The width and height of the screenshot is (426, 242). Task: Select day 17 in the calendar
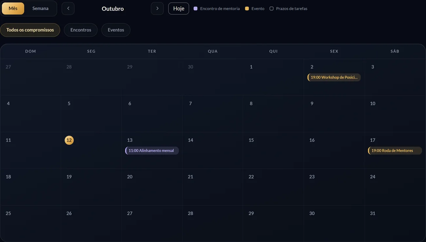click(373, 140)
